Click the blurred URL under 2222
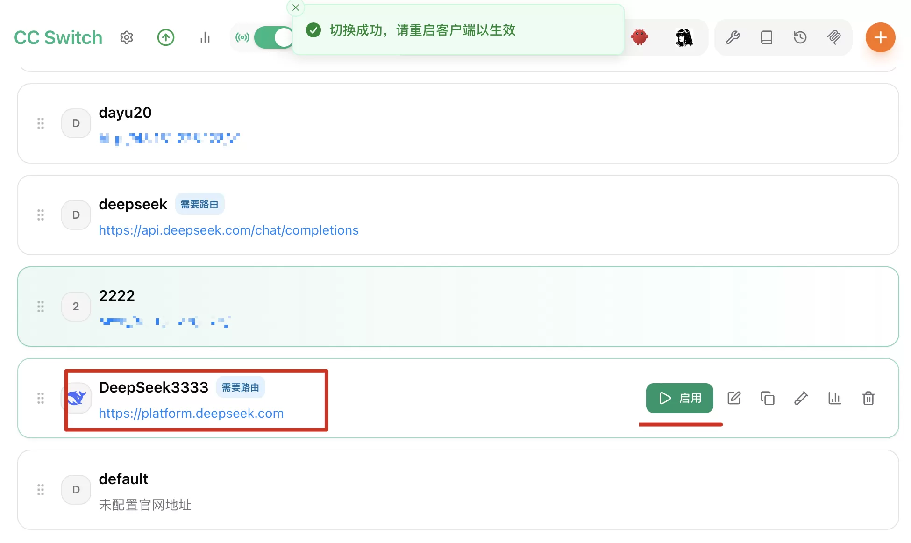The image size is (911, 543). click(x=164, y=322)
